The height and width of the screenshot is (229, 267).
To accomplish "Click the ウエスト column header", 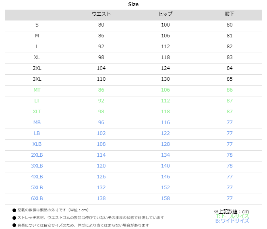I will coord(101,14).
